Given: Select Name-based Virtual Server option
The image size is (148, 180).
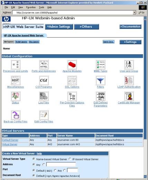Looking at the screenshot, I should (34, 159).
